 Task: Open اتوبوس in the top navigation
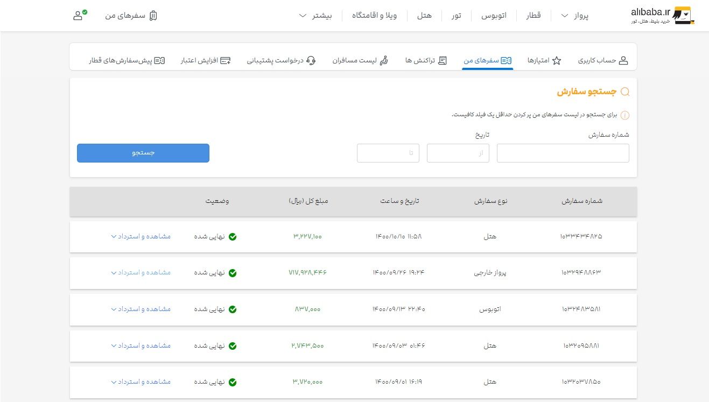tap(494, 16)
